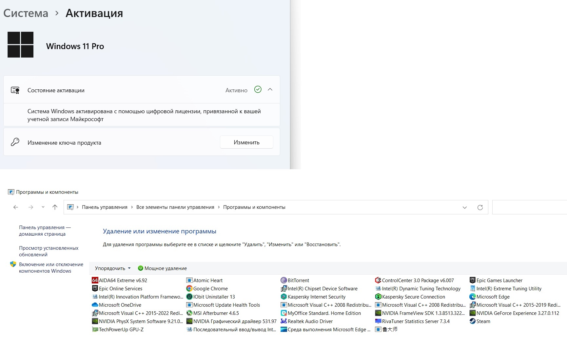Select the Steam icon
The height and width of the screenshot is (345, 567).
pyautogui.click(x=473, y=321)
